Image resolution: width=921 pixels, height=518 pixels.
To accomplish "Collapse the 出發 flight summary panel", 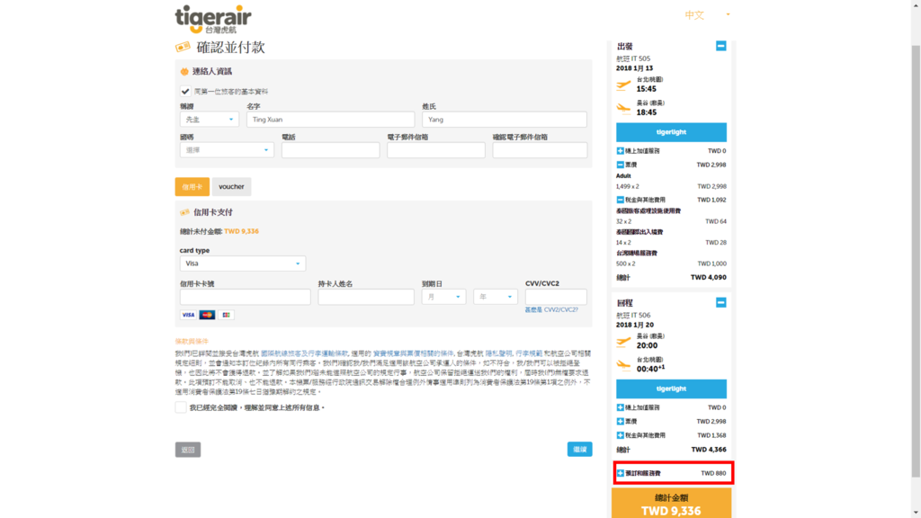I will coord(720,46).
